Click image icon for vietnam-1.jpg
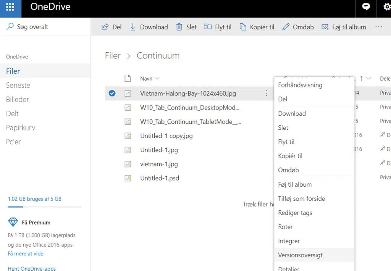This screenshot has height=271, width=391. pos(128,164)
